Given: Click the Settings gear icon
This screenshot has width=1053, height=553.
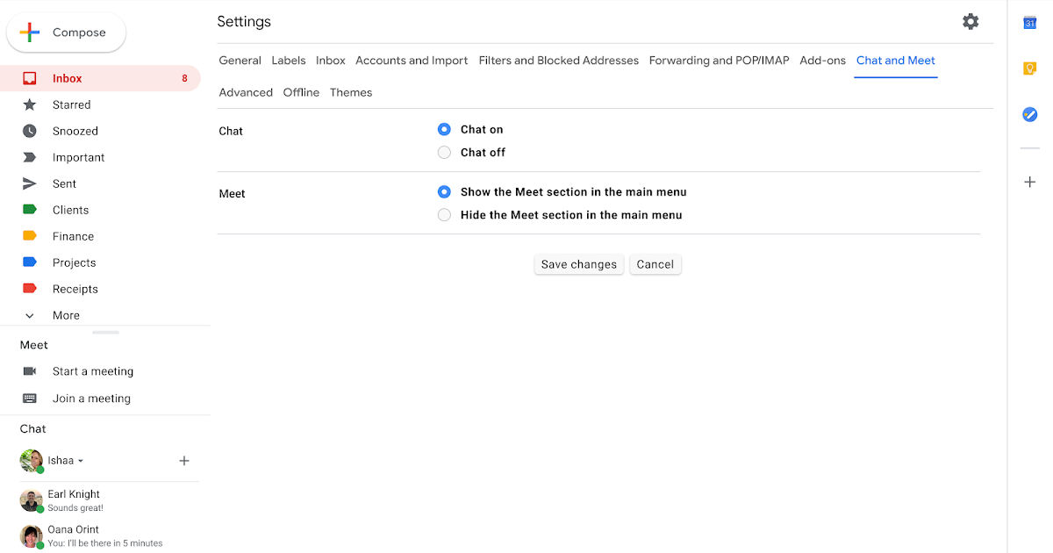Looking at the screenshot, I should (x=970, y=22).
